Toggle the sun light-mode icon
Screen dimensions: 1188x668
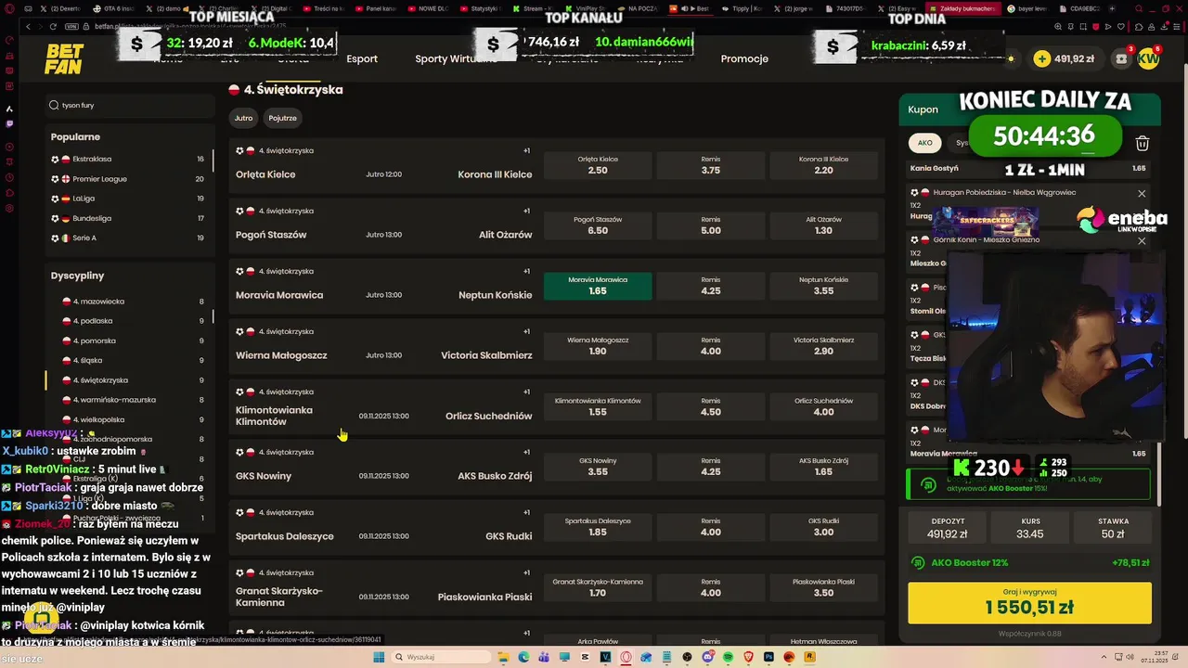[1011, 58]
